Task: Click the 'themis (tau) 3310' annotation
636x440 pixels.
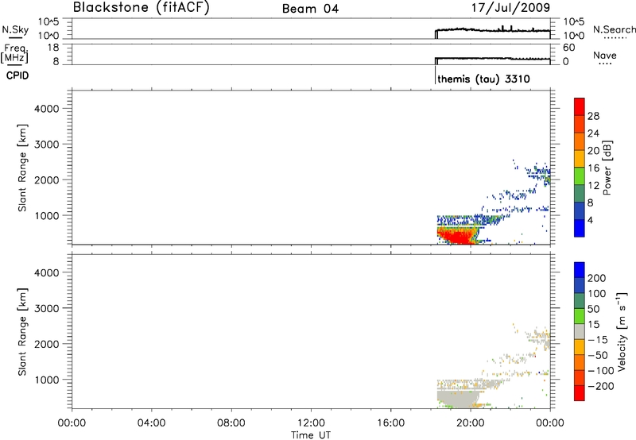Action: [x=483, y=79]
